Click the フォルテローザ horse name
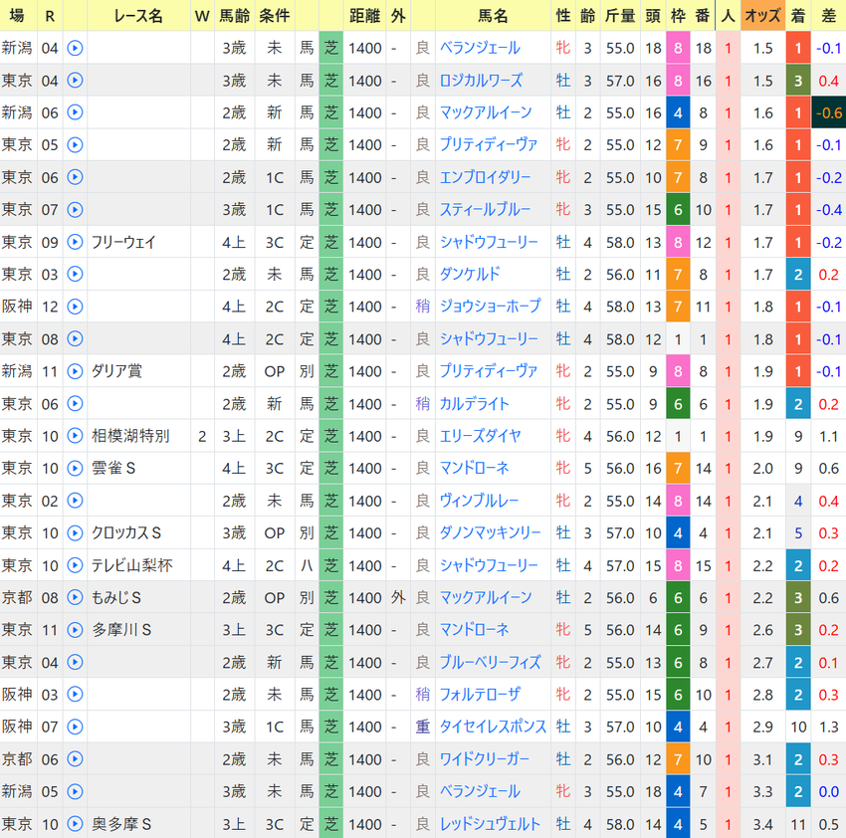The height and width of the screenshot is (838, 846). tap(480, 695)
